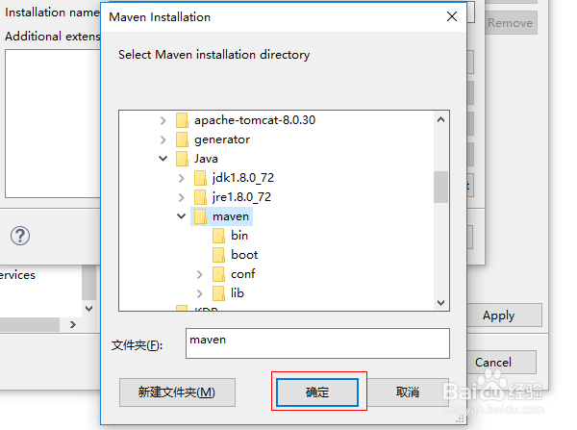577x430 pixels.
Task: Click the help question mark icon
Action: pyautogui.click(x=20, y=236)
